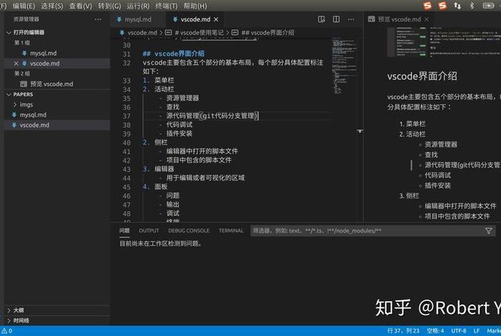Screen dimensions: 501x336
Task: Open editor more actions (...) menu
Action: tap(351, 19)
